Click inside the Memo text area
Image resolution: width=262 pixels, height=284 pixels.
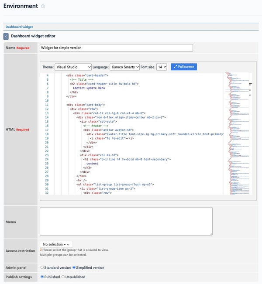126,222
